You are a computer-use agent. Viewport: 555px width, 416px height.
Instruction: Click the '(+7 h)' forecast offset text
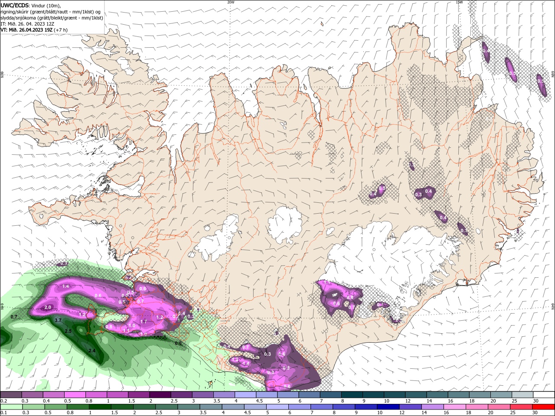click(61, 30)
